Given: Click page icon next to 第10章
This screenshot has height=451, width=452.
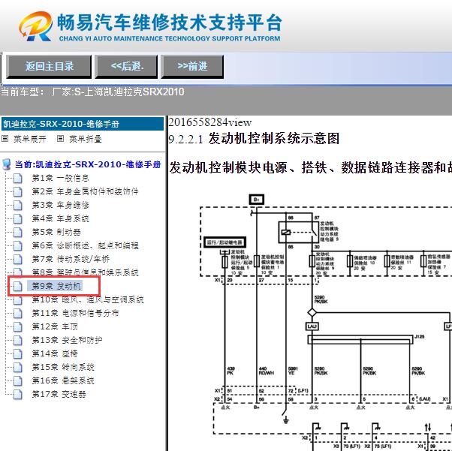Looking at the screenshot, I should pyautogui.click(x=18, y=300).
